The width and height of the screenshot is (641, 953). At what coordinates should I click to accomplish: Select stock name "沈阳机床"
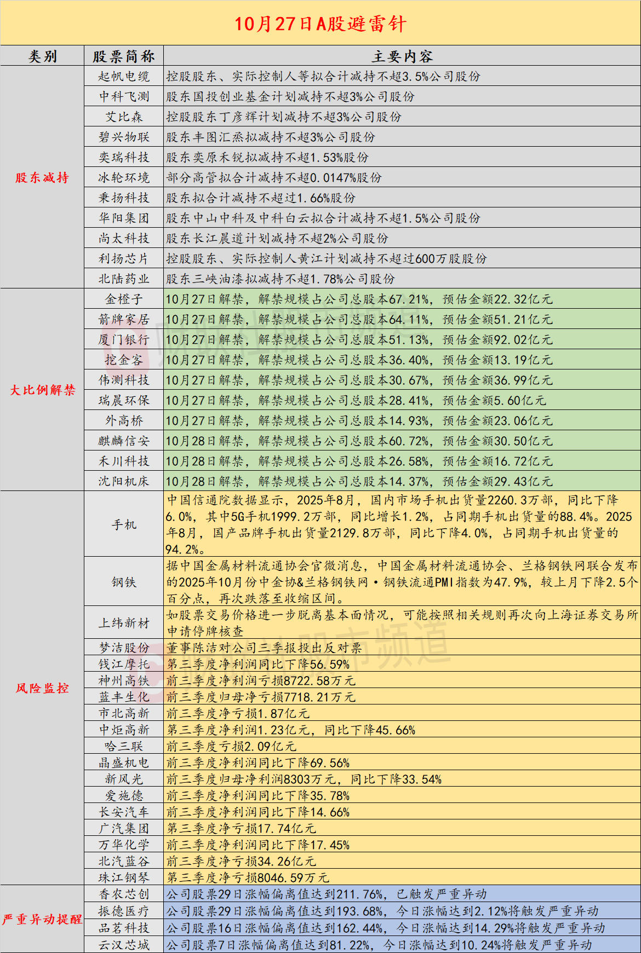[x=124, y=482]
